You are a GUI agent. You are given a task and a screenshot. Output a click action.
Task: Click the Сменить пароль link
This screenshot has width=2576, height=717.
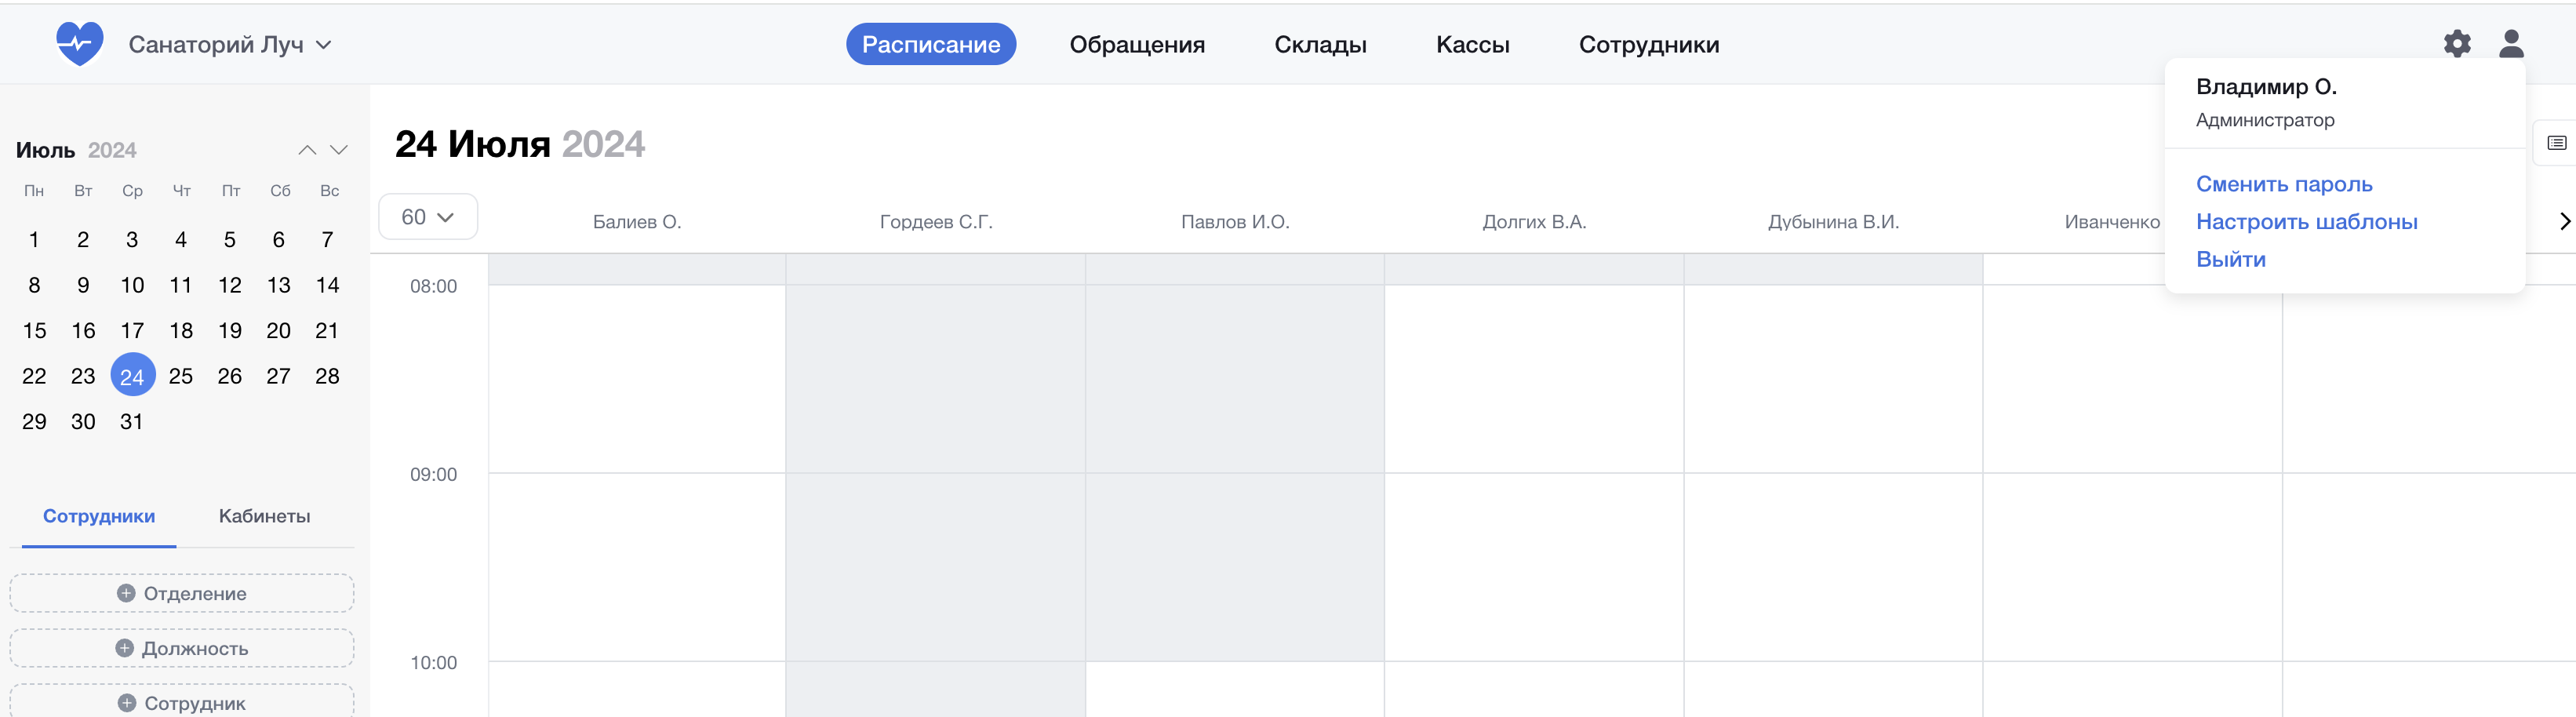click(x=2283, y=184)
